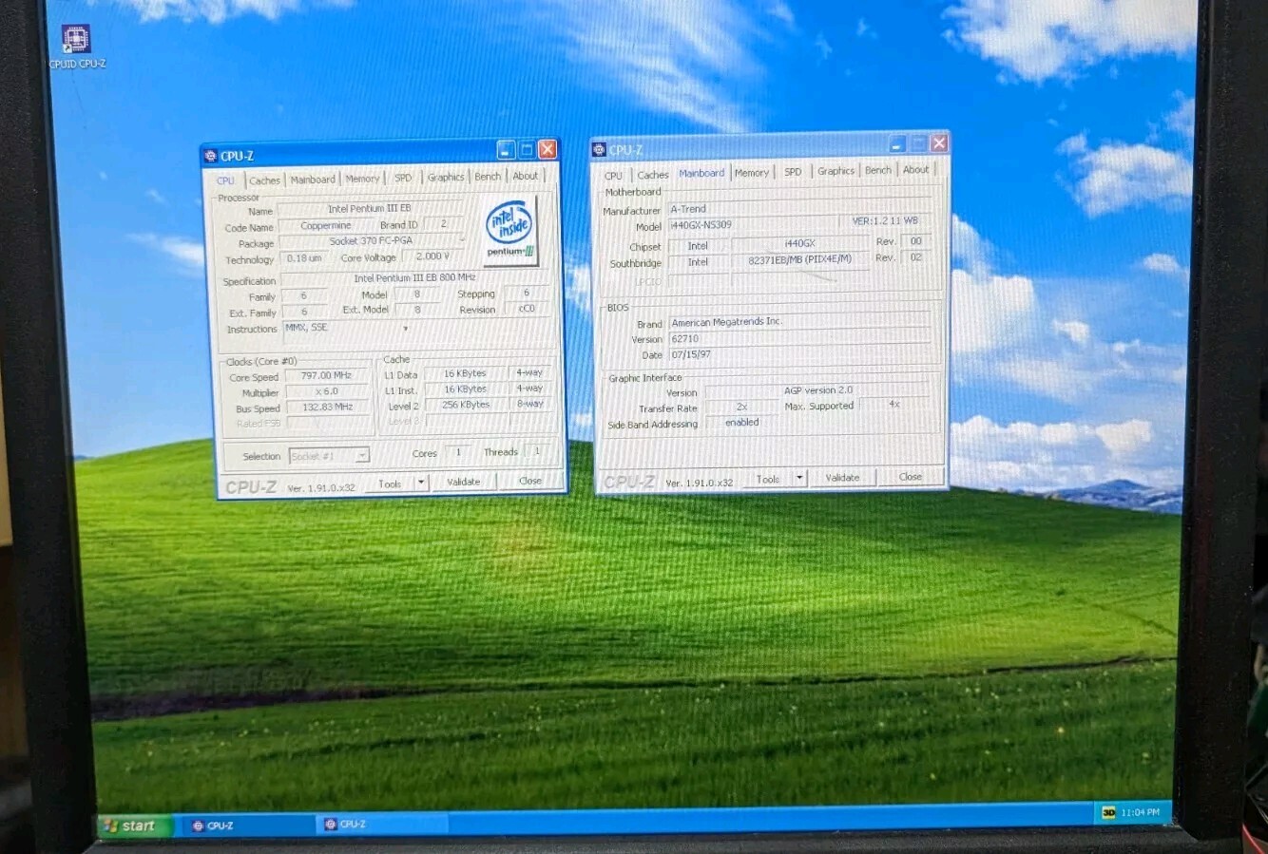The width and height of the screenshot is (1268, 854).
Task: Click the processor Name field Intel Pentium III EB
Action: (370, 209)
